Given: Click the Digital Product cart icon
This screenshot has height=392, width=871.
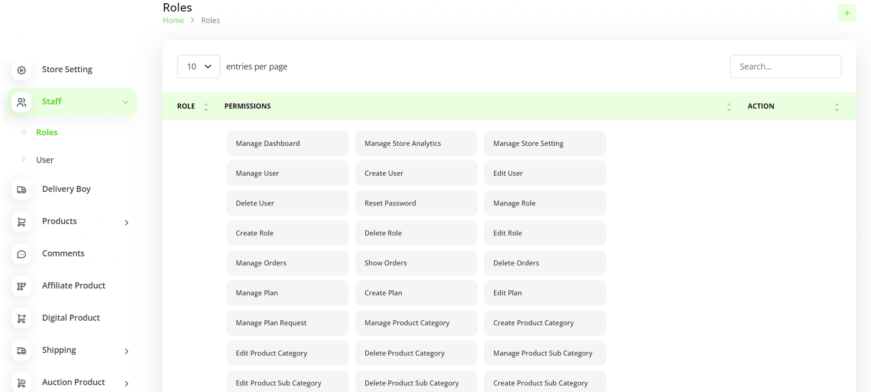Looking at the screenshot, I should 22,319.
